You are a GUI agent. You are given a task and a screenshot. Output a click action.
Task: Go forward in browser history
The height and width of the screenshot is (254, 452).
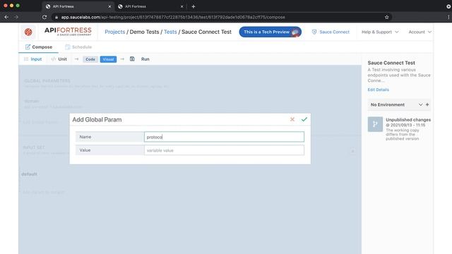(16, 17)
